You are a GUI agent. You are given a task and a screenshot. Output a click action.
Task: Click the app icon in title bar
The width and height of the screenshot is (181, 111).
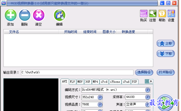coord(4,3)
